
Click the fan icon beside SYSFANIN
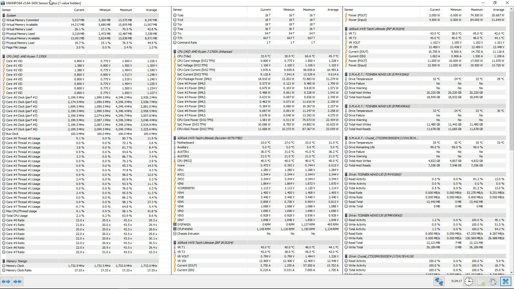(175, 225)
